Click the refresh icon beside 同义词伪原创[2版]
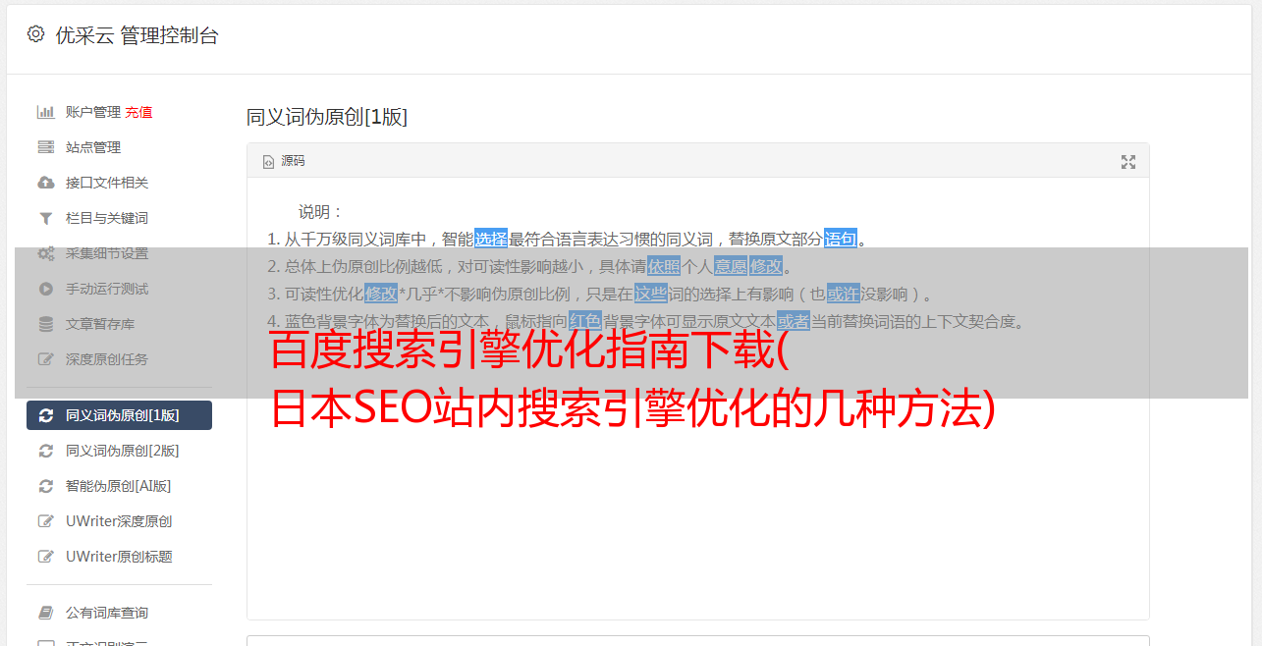Image resolution: width=1262 pixels, height=646 pixels. tap(45, 451)
